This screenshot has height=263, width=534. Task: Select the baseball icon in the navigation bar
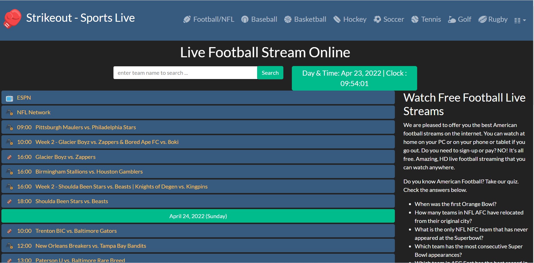(x=244, y=19)
